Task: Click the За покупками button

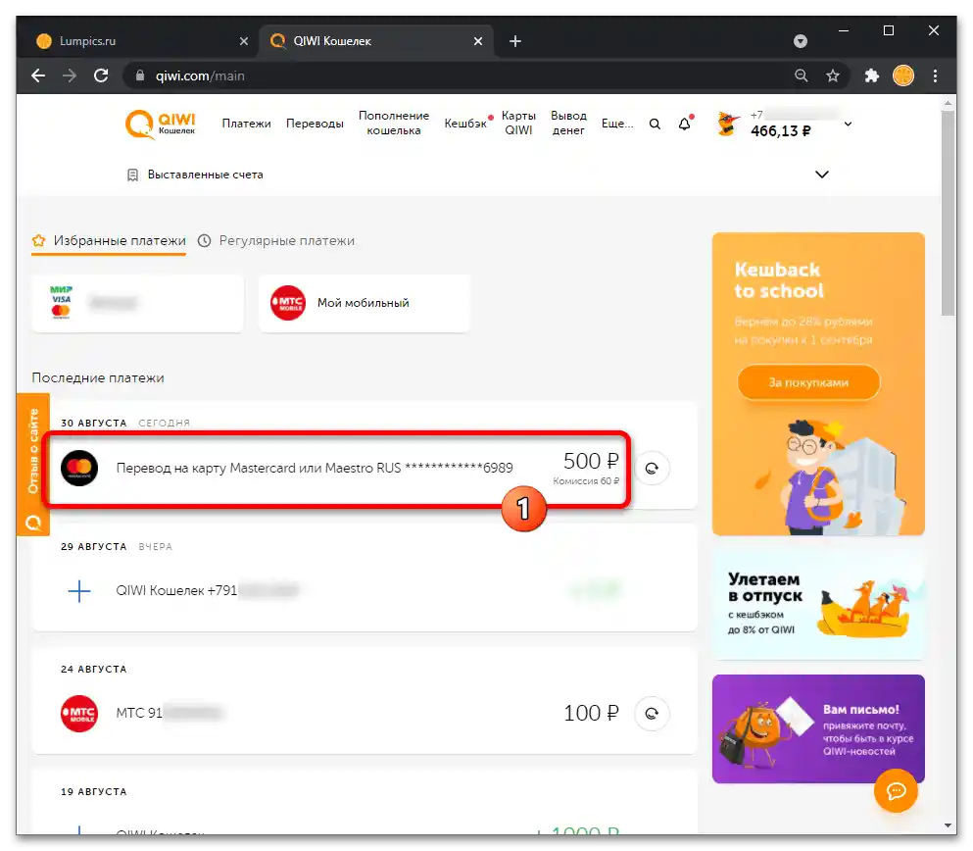Action: point(807,382)
